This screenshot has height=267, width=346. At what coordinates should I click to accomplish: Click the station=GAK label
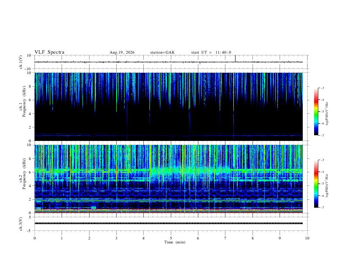pyautogui.click(x=162, y=52)
